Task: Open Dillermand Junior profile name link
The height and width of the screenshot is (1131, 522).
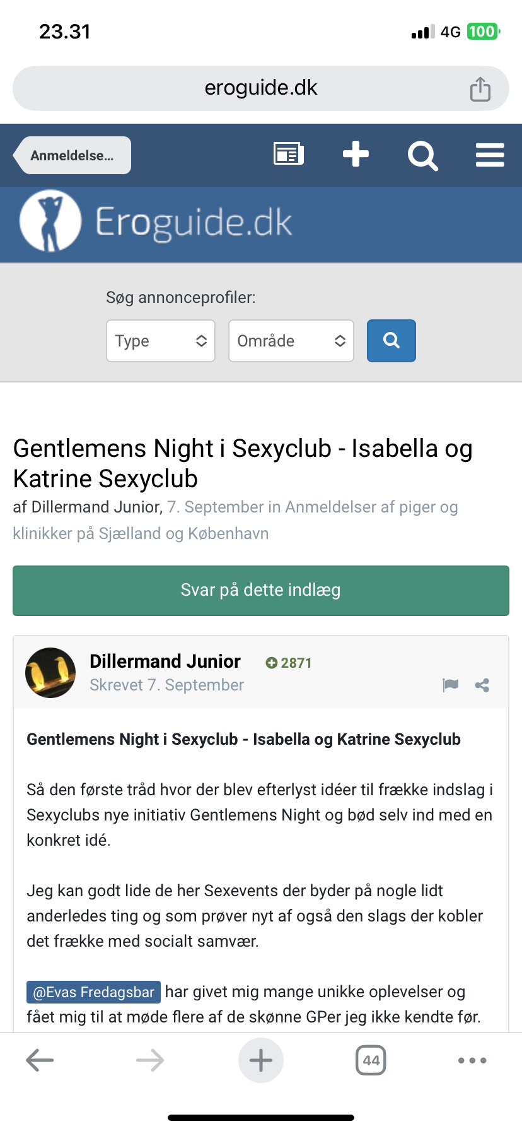Action: [x=165, y=661]
